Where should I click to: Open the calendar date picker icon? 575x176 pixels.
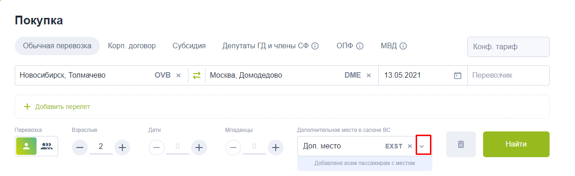click(x=458, y=75)
